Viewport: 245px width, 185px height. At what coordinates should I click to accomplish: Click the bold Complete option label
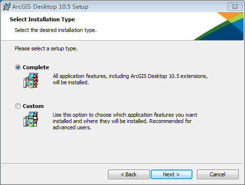[x=36, y=67]
